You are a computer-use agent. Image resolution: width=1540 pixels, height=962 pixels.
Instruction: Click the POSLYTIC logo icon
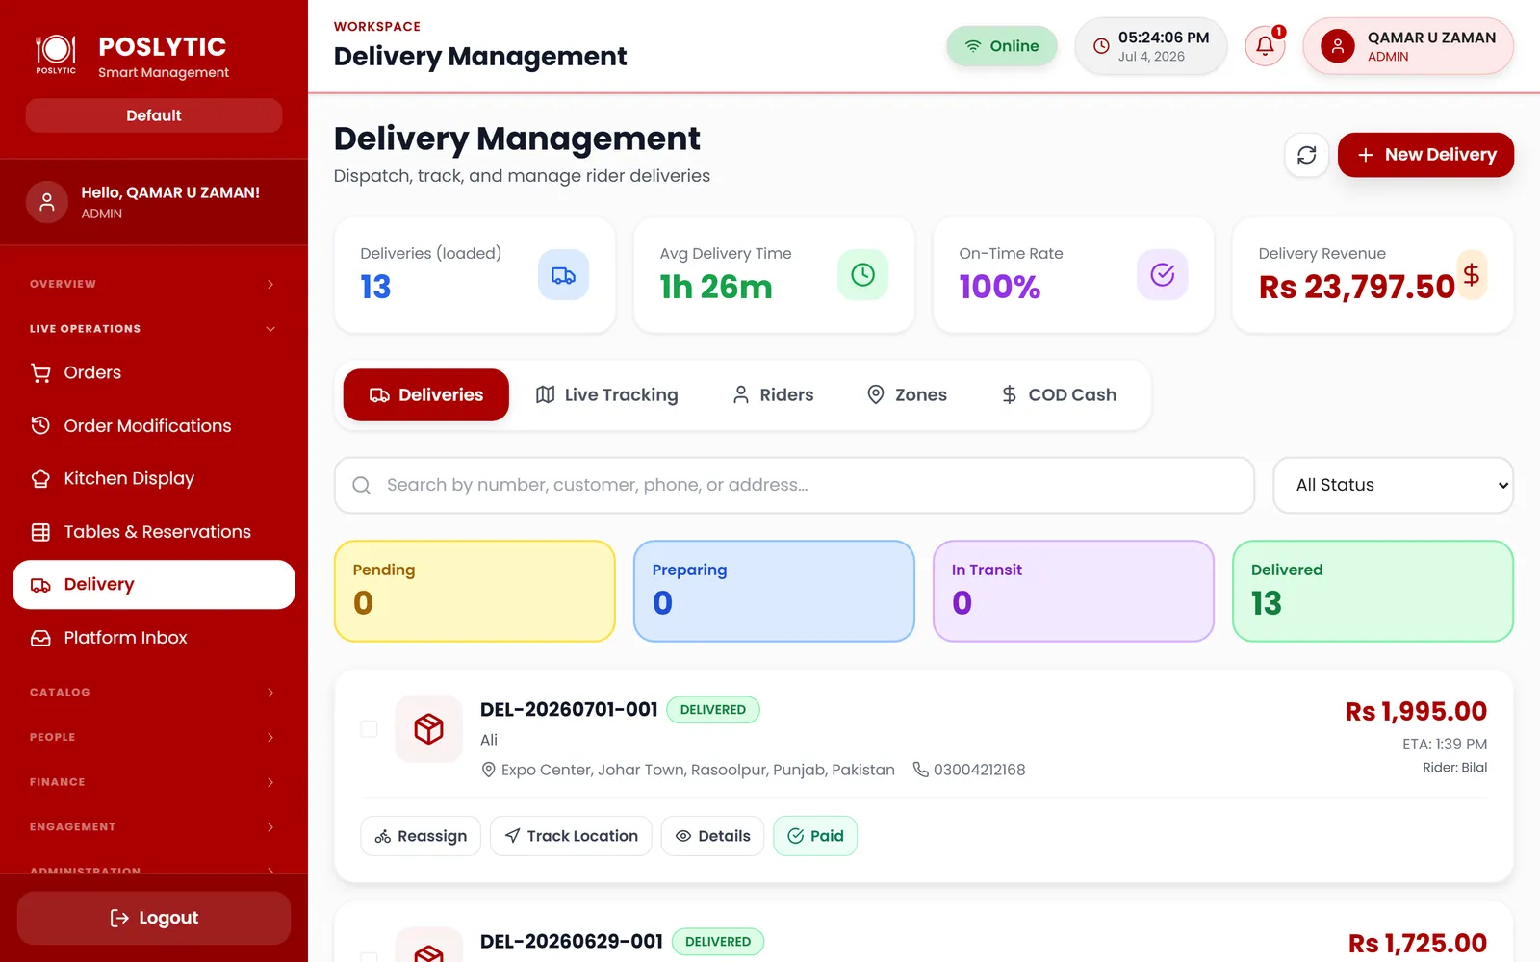pyautogui.click(x=56, y=53)
